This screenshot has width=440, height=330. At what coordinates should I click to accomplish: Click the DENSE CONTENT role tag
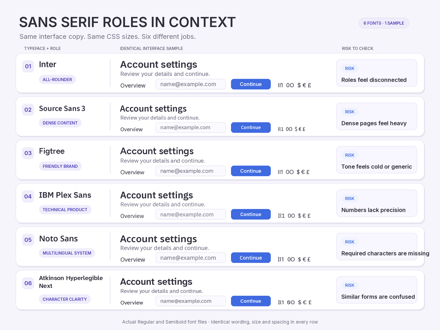[x=60, y=123]
